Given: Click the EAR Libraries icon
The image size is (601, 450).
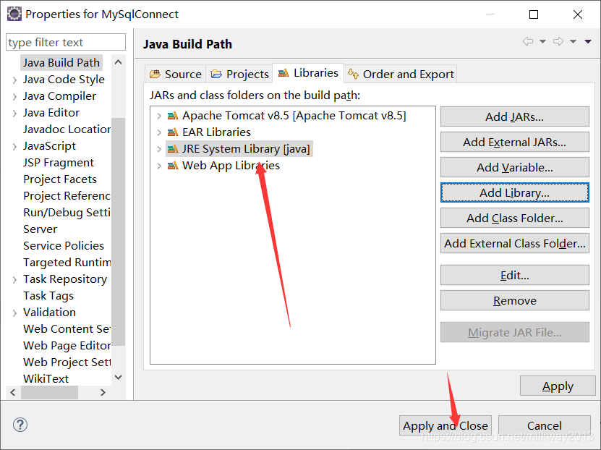Looking at the screenshot, I should [x=174, y=132].
